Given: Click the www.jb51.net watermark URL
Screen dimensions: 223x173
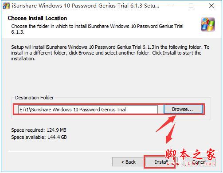Looking at the screenshot, I should click(191, 164).
